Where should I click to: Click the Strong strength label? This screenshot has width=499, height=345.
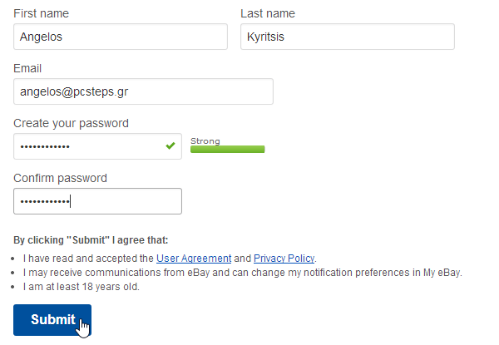(x=205, y=140)
